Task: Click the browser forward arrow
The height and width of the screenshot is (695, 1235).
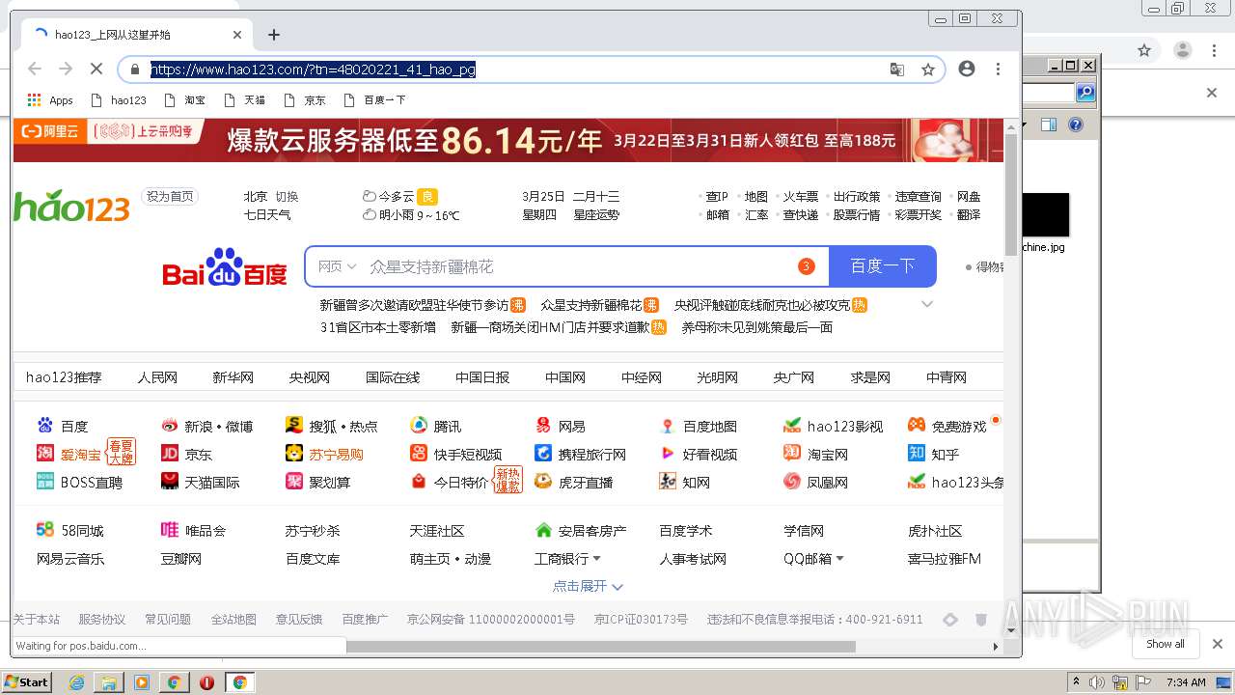Action: click(66, 69)
